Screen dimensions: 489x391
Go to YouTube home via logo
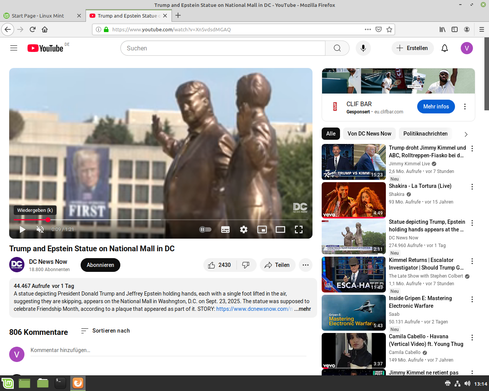point(45,48)
